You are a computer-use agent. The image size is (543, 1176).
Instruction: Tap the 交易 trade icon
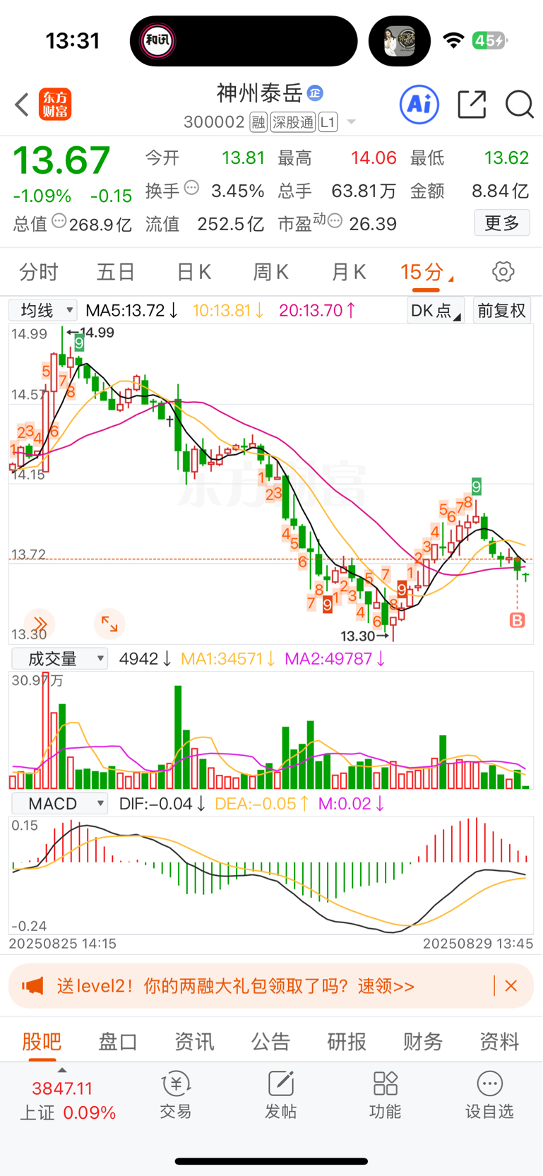pos(176,1095)
